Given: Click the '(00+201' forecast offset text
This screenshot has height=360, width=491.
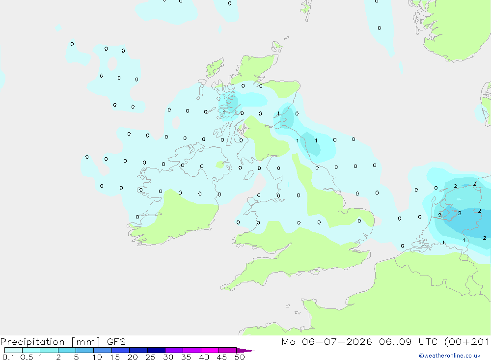Looking at the screenshot, I should [x=467, y=341].
